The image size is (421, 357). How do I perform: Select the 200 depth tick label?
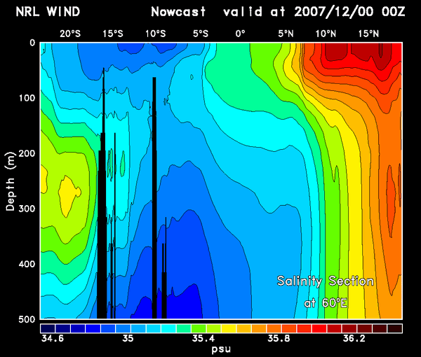pyautogui.click(x=27, y=153)
